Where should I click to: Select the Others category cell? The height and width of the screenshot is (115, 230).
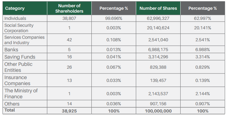[25, 104]
